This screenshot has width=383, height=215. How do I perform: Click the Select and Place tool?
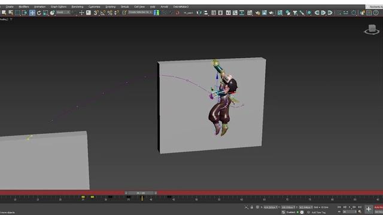point(52,13)
